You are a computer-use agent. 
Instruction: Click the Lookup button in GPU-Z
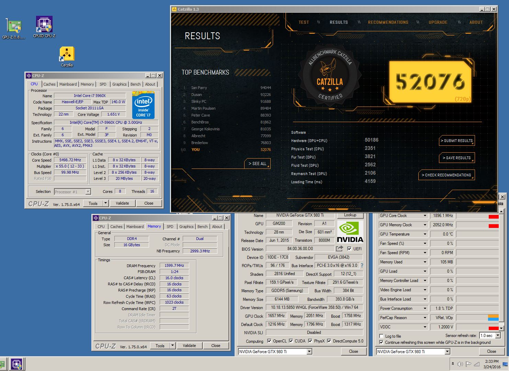350,215
